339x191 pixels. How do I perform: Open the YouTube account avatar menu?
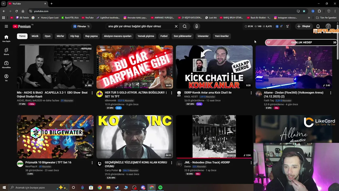pos(328,26)
